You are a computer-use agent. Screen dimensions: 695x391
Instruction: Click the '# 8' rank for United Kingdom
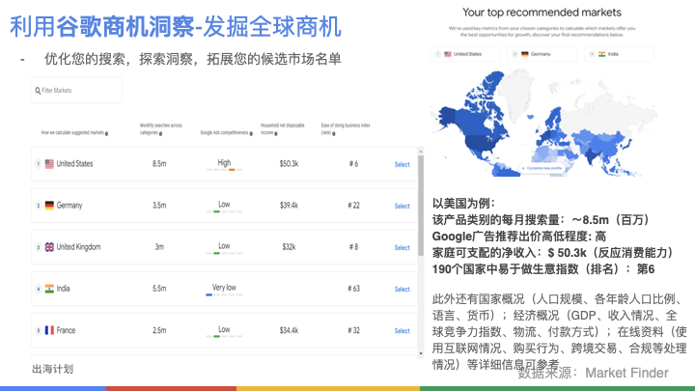point(353,247)
